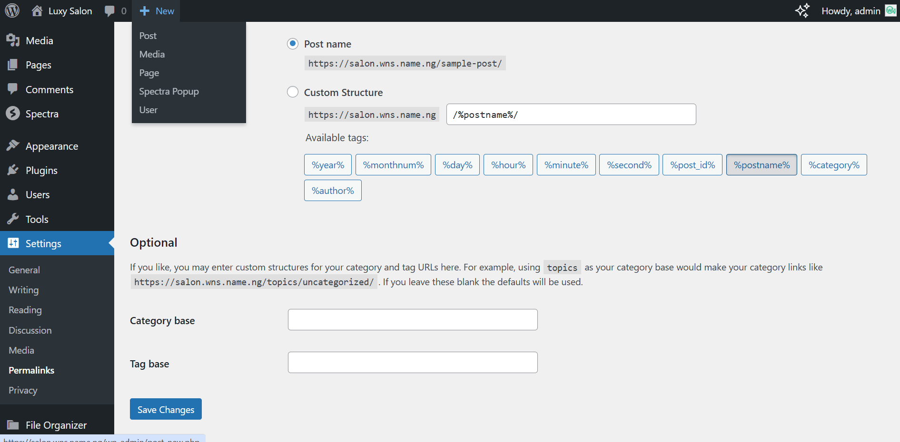Viewport: 900px width, 442px height.
Task: Click the topics/uncategorized example URL
Action: click(254, 282)
